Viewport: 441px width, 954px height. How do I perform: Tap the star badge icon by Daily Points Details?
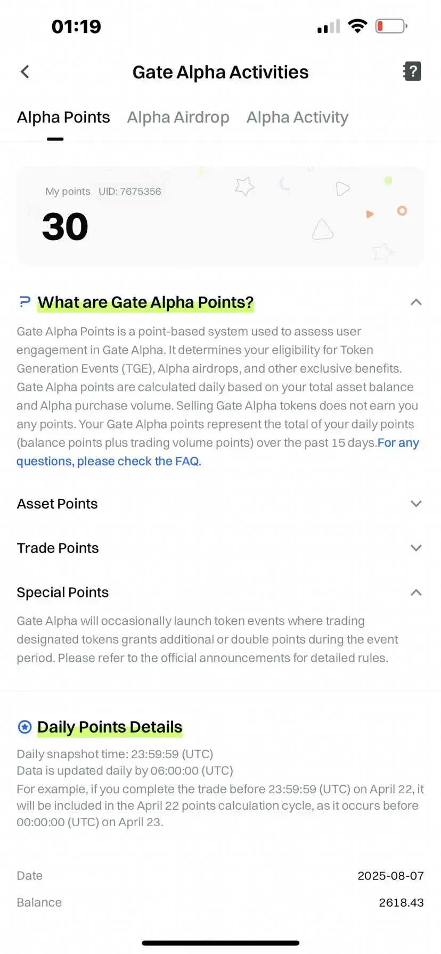24,727
